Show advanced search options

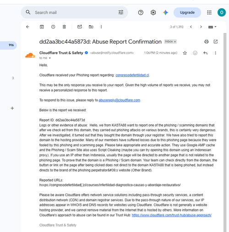click(x=121, y=12)
